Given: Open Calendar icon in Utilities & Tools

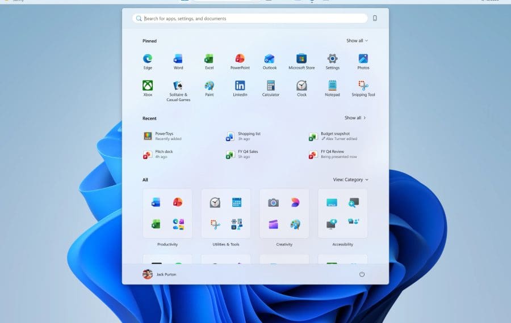Looking at the screenshot, I should coord(237,202).
